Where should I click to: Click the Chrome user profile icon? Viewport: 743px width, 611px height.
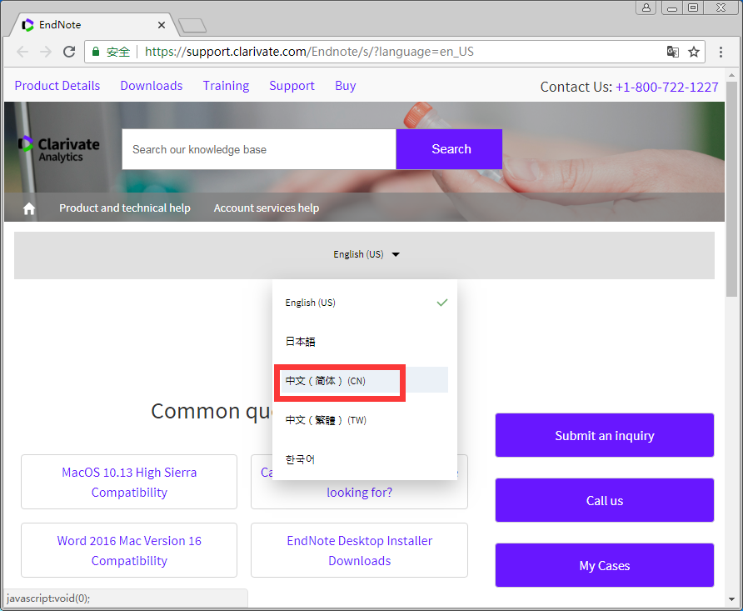[x=646, y=8]
